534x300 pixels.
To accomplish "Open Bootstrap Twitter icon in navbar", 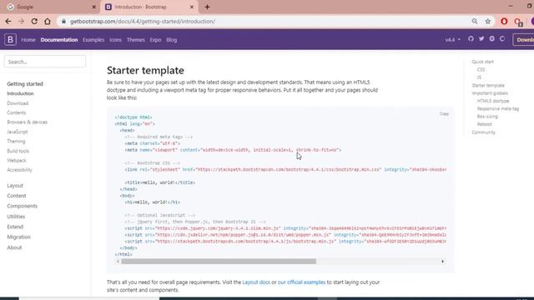I will (x=481, y=39).
